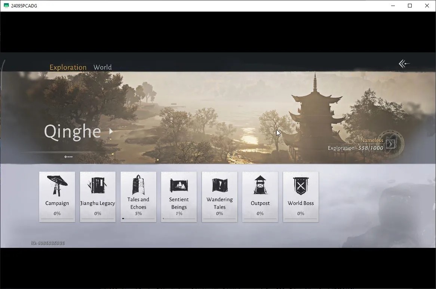This screenshot has height=289, width=436.
Task: Switch to the World tab
Action: tap(102, 67)
